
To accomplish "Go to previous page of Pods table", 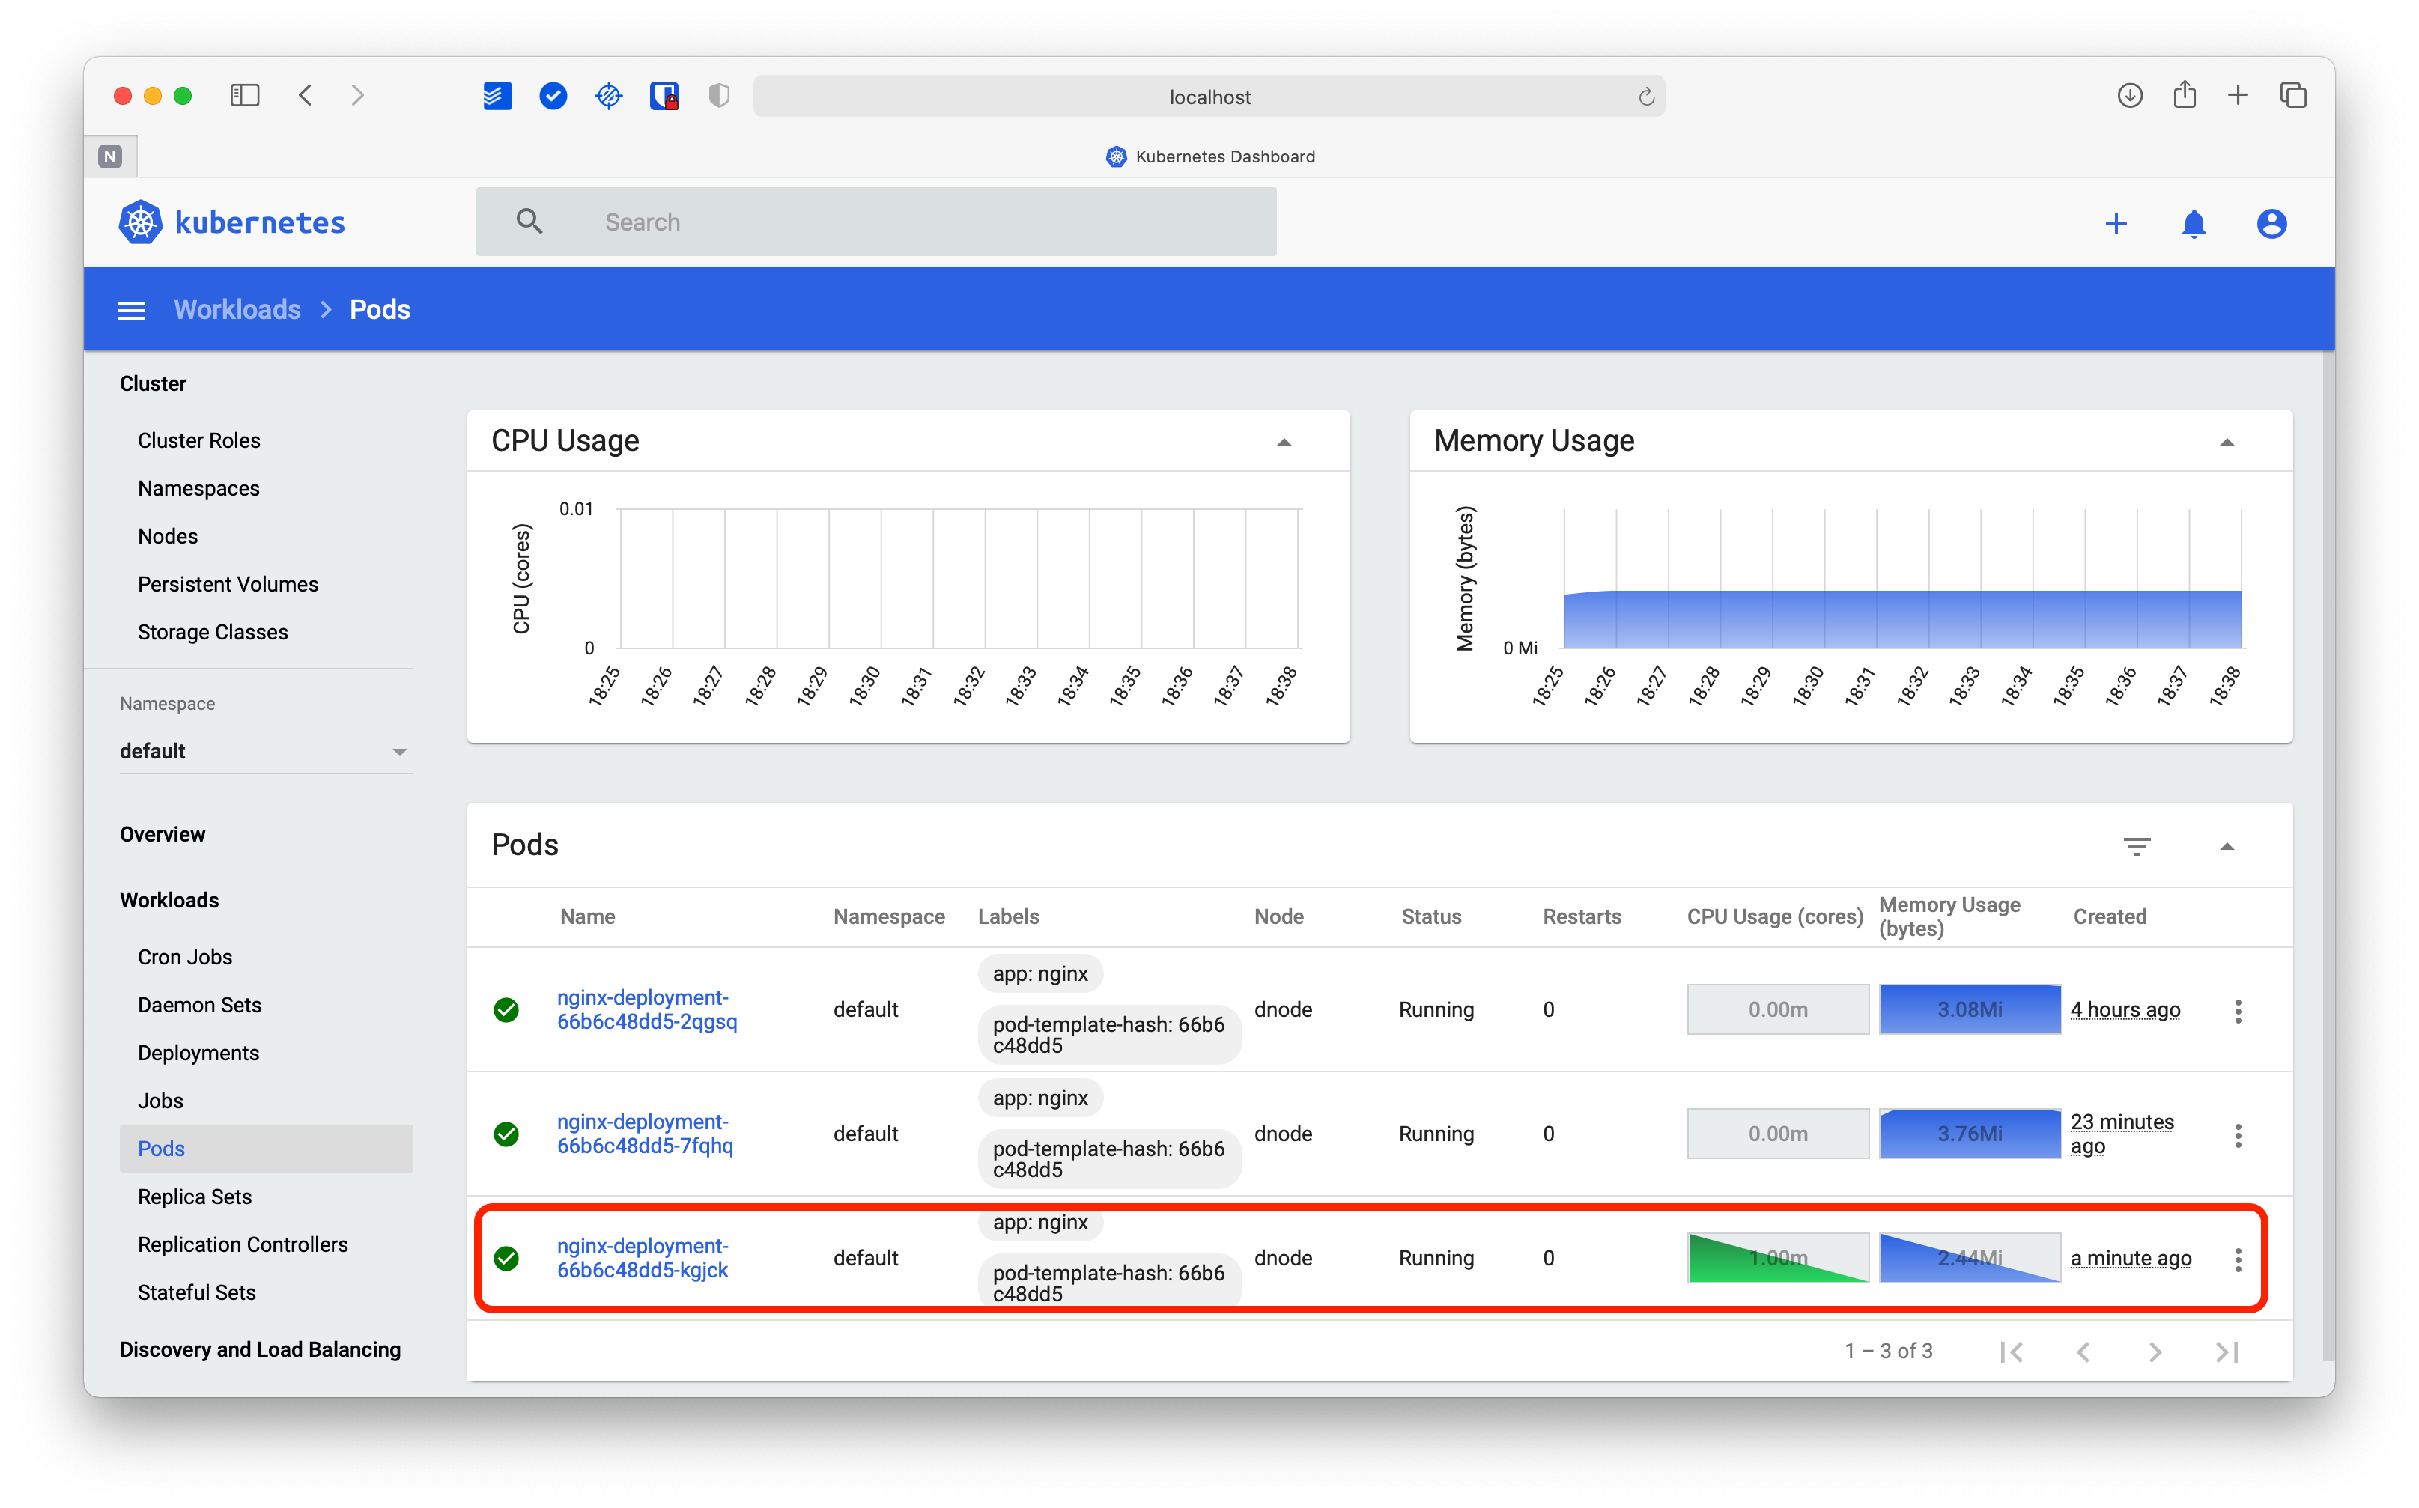I will pos(2083,1352).
